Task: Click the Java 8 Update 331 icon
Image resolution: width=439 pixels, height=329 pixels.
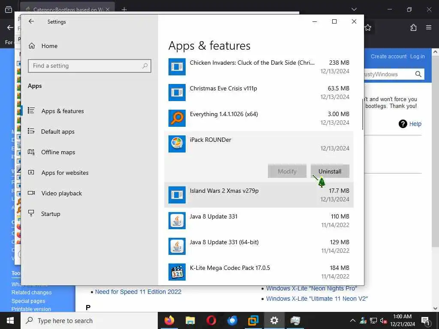Action: [x=177, y=221]
